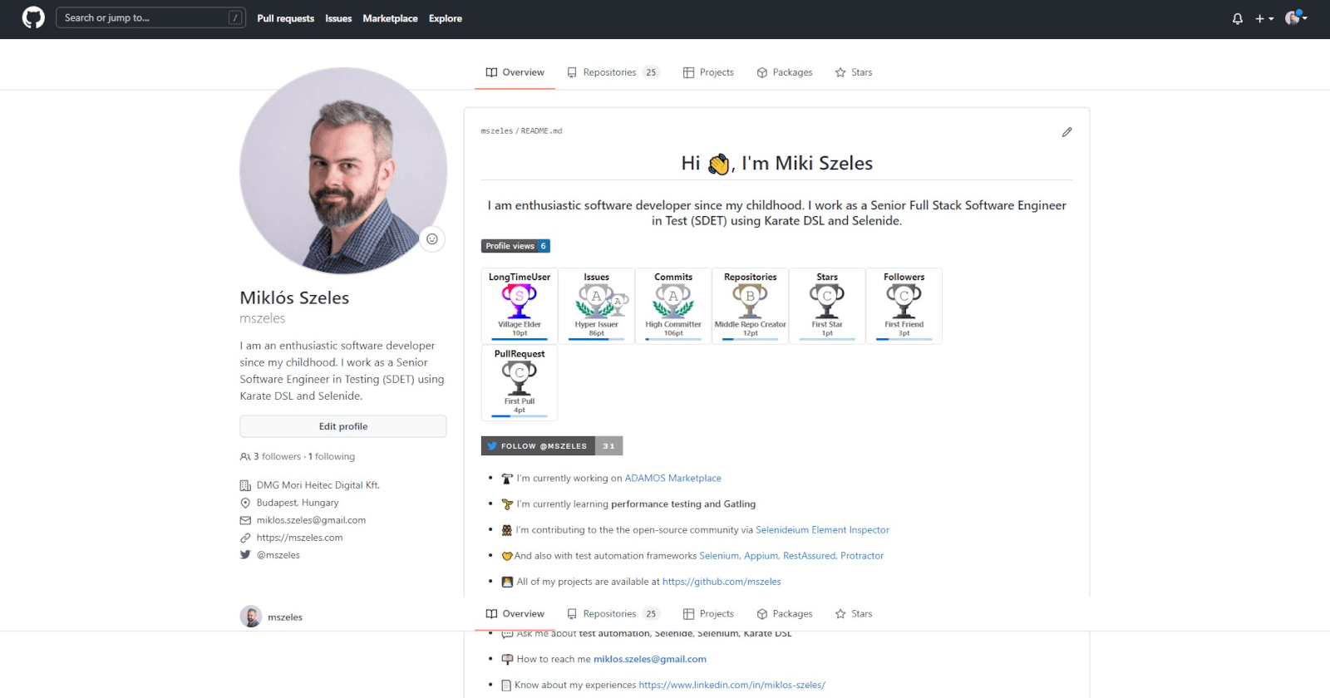Viewport: 1330px width, 698px height.
Task: Open the Stars tab
Action: pyautogui.click(x=854, y=72)
